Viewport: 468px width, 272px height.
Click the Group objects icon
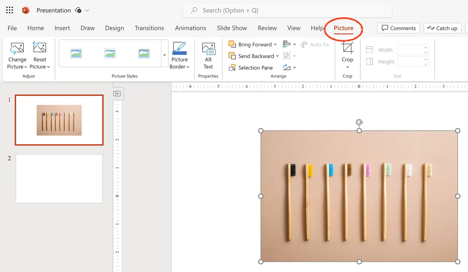287,56
